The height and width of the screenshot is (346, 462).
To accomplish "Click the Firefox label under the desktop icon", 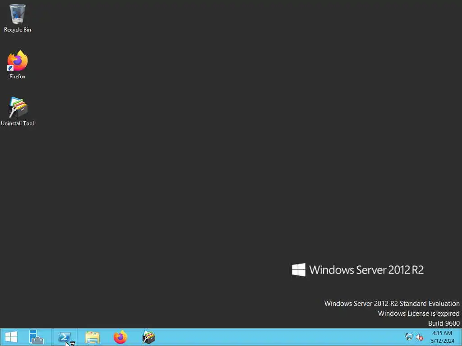I will coord(18,77).
